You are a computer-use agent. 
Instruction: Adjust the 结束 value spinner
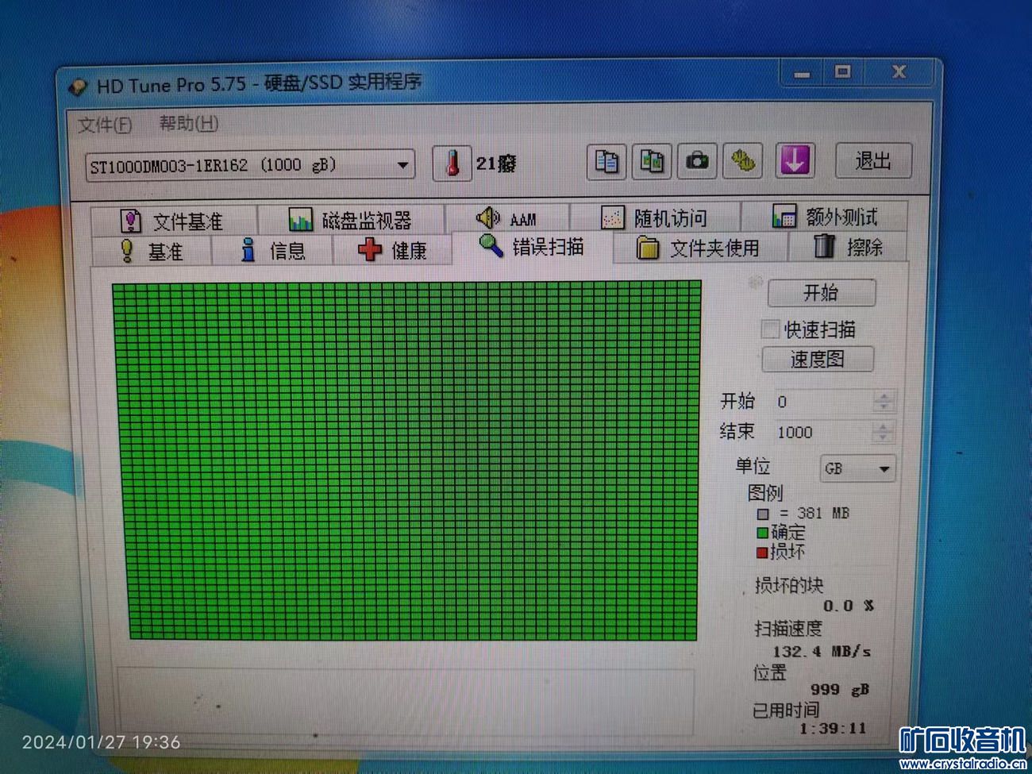pos(884,432)
